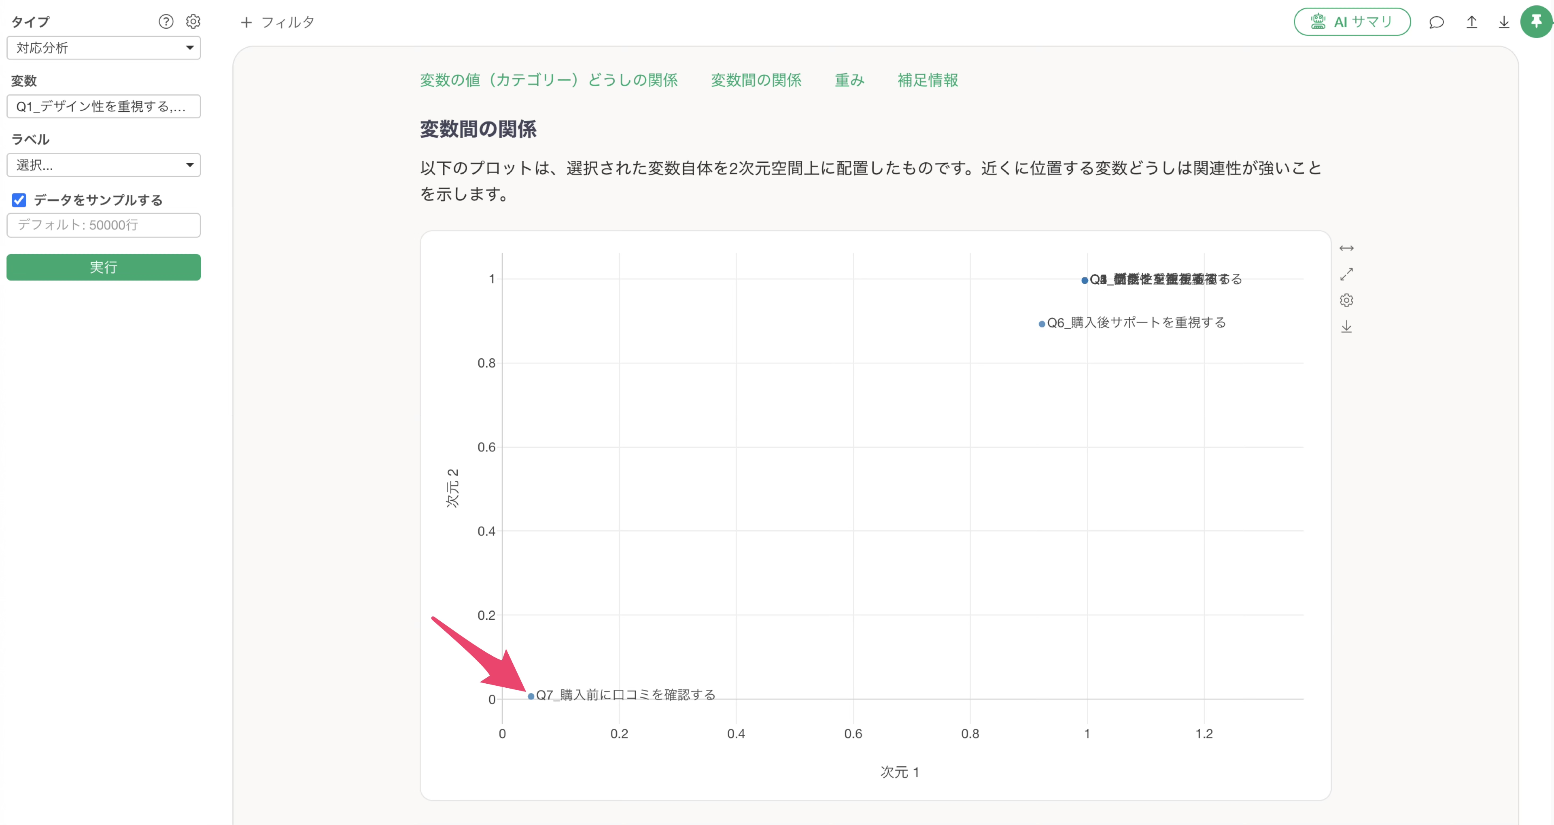Click the sample row count input field
1554x825 pixels.
click(x=104, y=225)
